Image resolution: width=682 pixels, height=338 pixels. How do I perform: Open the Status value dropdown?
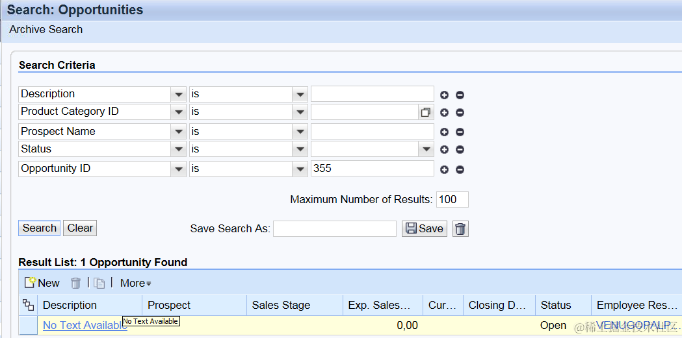pos(426,149)
